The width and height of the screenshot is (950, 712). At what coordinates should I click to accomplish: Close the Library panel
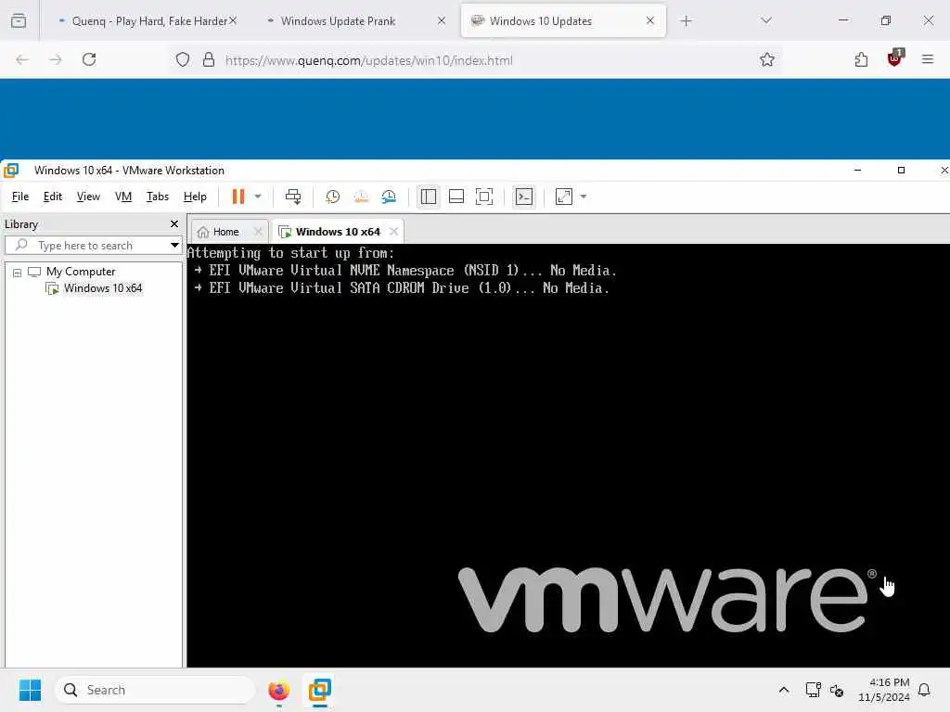[x=174, y=224]
